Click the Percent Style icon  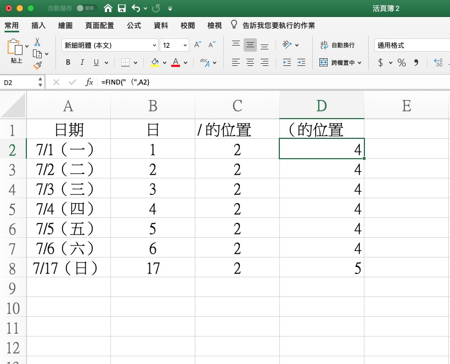pyautogui.click(x=402, y=63)
